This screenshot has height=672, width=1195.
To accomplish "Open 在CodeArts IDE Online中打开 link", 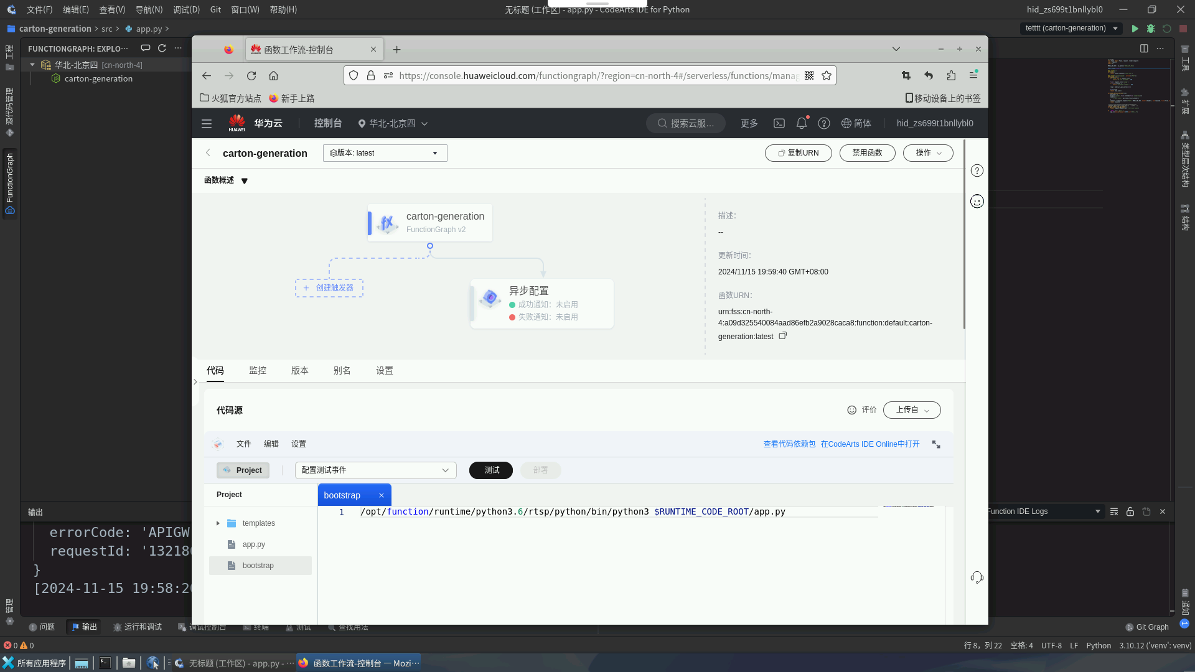I will click(869, 444).
